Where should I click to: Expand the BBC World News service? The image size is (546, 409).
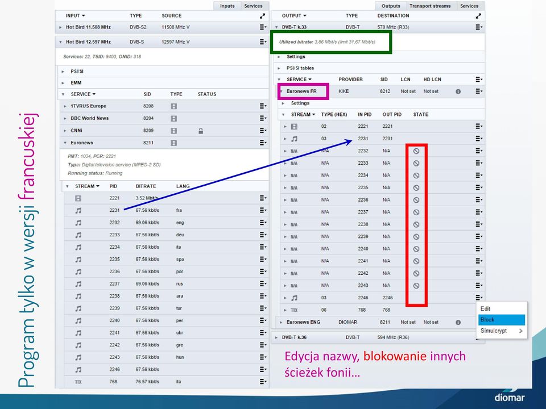pos(65,119)
